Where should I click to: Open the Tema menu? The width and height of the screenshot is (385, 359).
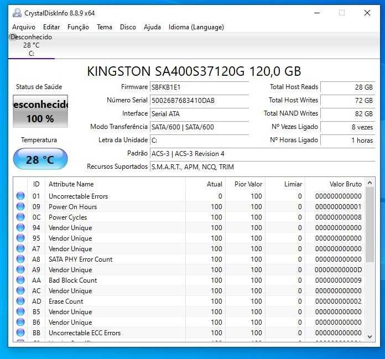(105, 27)
